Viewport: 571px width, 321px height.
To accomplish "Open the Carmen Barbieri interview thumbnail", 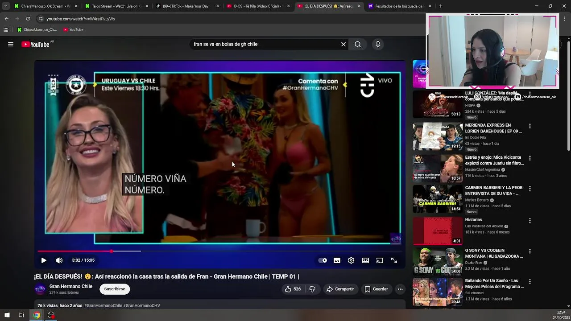I will click(438, 199).
